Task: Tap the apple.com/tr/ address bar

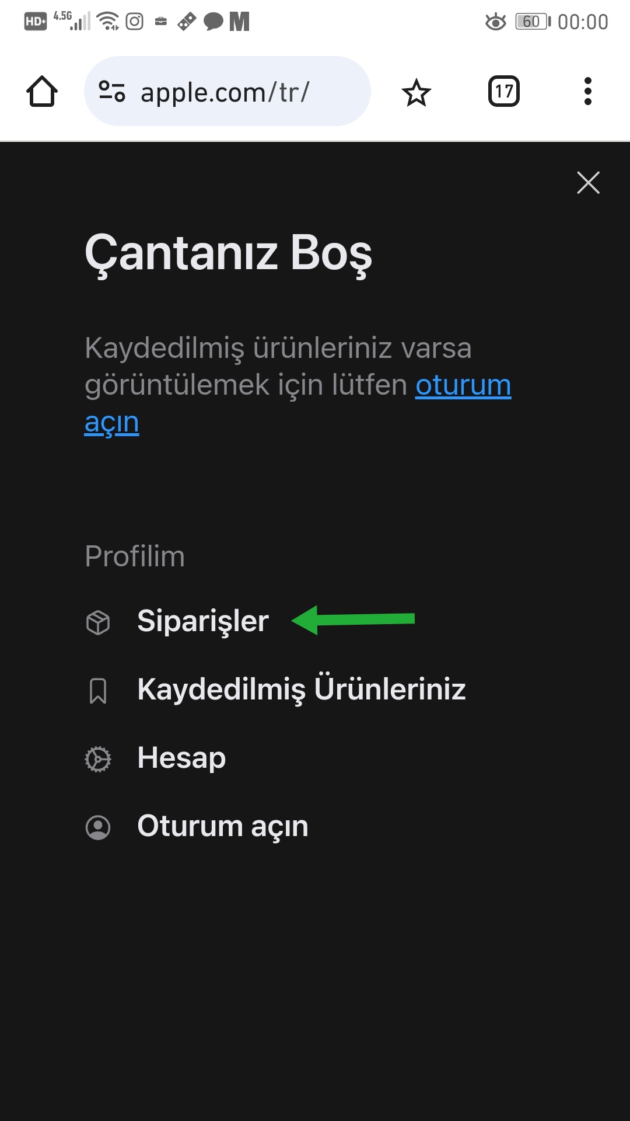Action: tap(245, 92)
